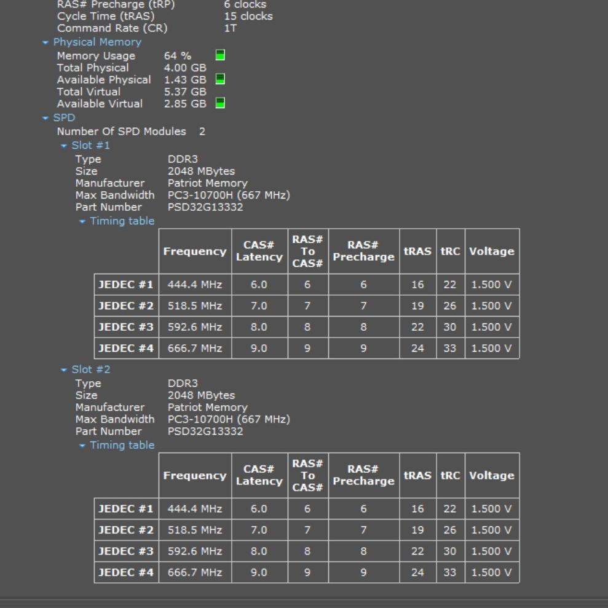This screenshot has height=608, width=608.
Task: Click the Voltage header in Slot #2 table
Action: [x=491, y=476]
